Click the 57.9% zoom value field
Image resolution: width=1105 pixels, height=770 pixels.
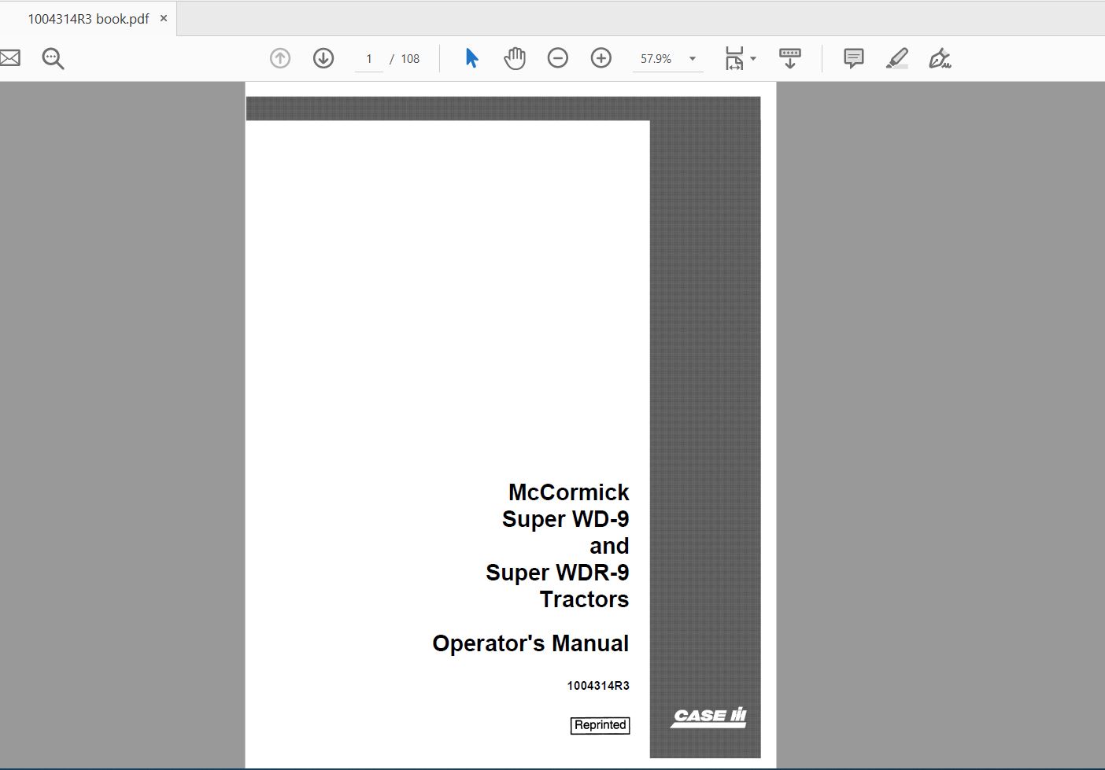click(656, 59)
